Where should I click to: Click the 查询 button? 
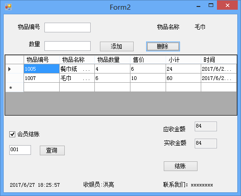coord(52,150)
